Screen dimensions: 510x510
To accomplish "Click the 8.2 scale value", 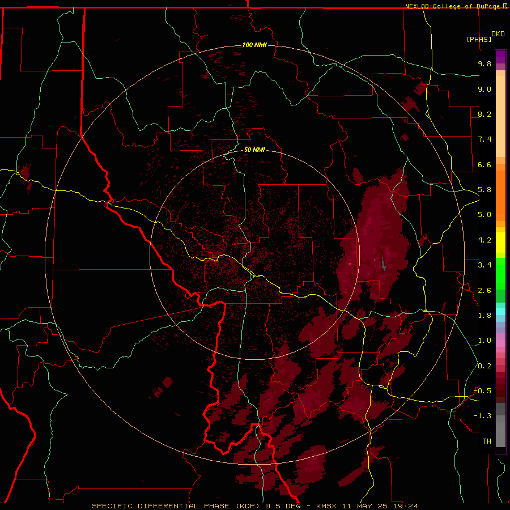I will click(x=484, y=114).
